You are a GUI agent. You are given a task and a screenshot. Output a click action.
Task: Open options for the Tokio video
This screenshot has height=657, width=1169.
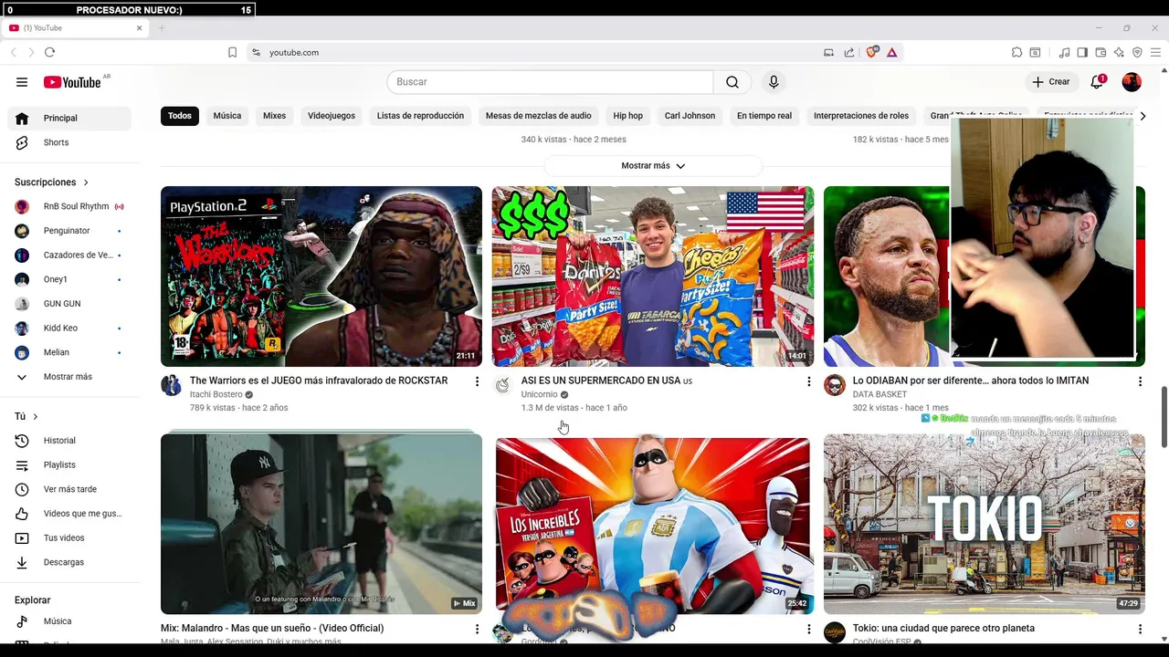coord(1140,629)
